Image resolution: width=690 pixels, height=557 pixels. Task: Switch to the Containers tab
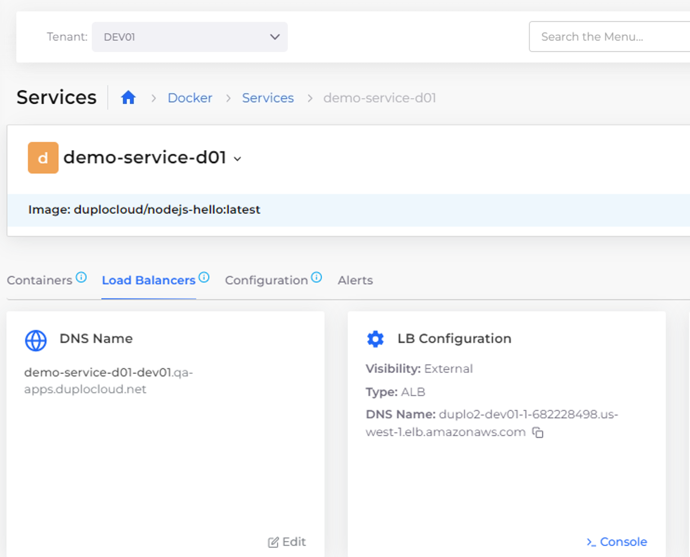[39, 280]
